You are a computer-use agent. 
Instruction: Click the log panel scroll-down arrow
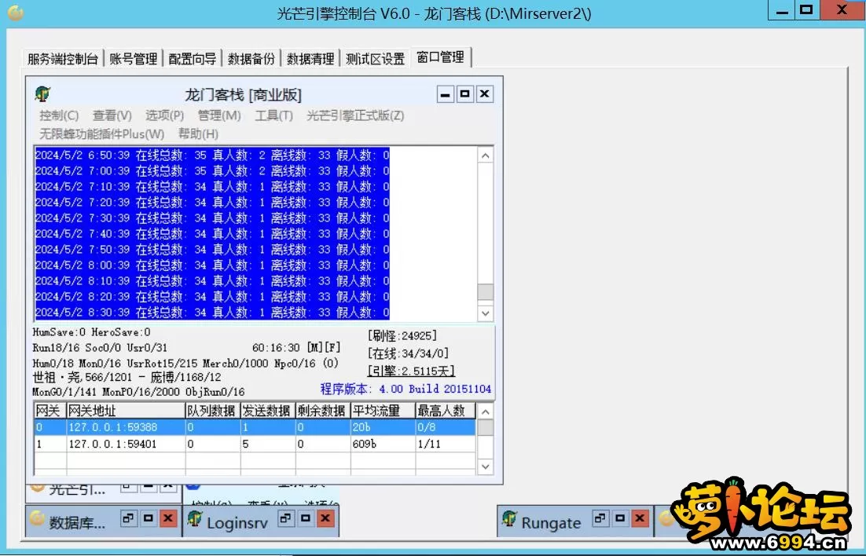click(486, 313)
